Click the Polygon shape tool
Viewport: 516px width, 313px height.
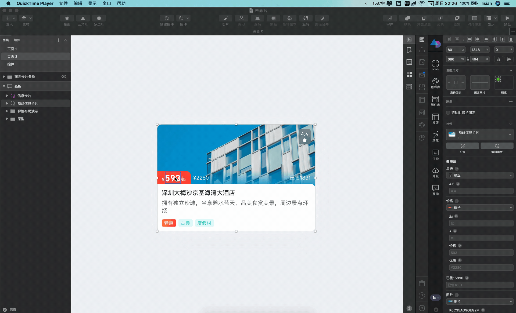99,18
